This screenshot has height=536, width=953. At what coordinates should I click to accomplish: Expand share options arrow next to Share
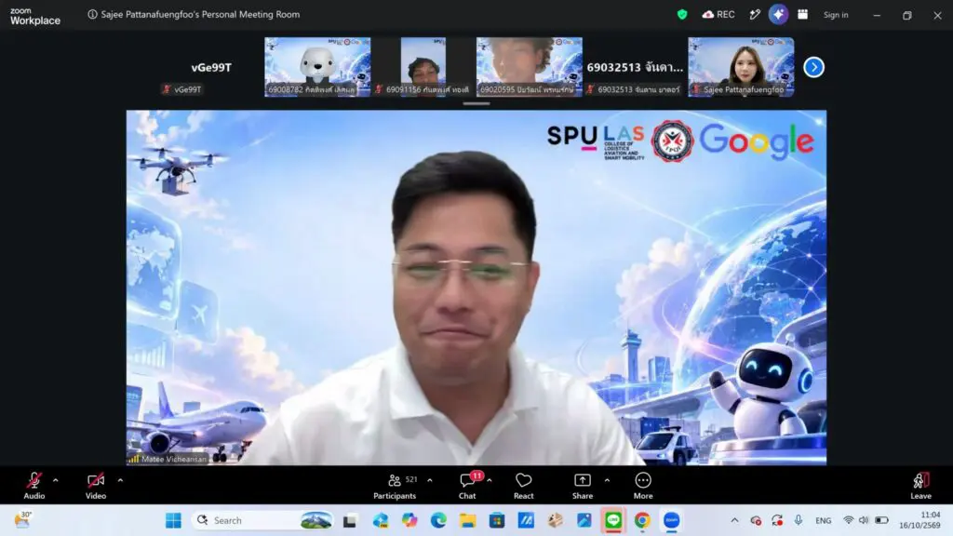(x=607, y=480)
